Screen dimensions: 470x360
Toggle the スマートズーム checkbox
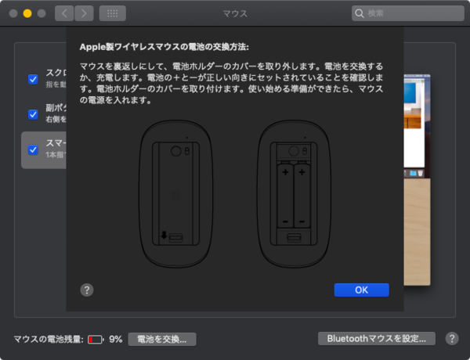pos(33,149)
